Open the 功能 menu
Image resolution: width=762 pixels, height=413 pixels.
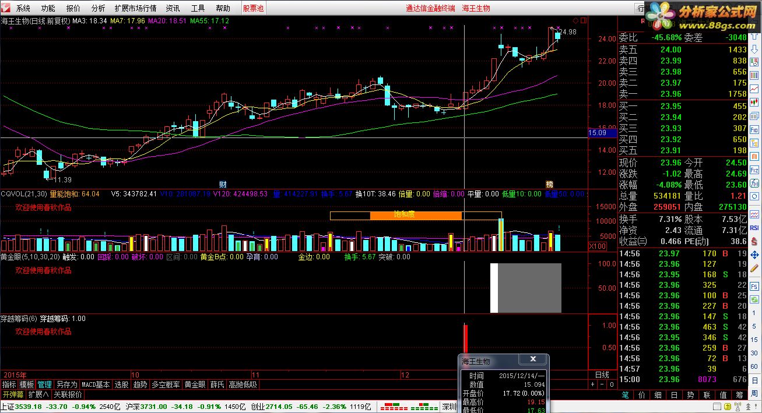coord(48,8)
